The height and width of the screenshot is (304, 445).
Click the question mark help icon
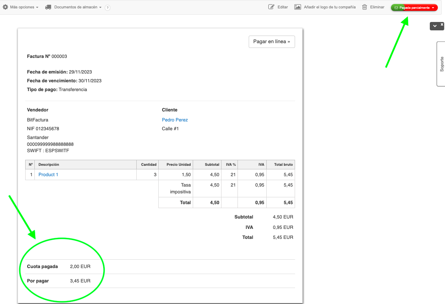pos(108,8)
